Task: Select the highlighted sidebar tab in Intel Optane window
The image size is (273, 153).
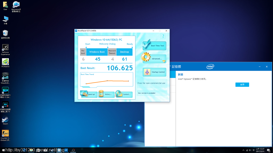Action: [172, 74]
